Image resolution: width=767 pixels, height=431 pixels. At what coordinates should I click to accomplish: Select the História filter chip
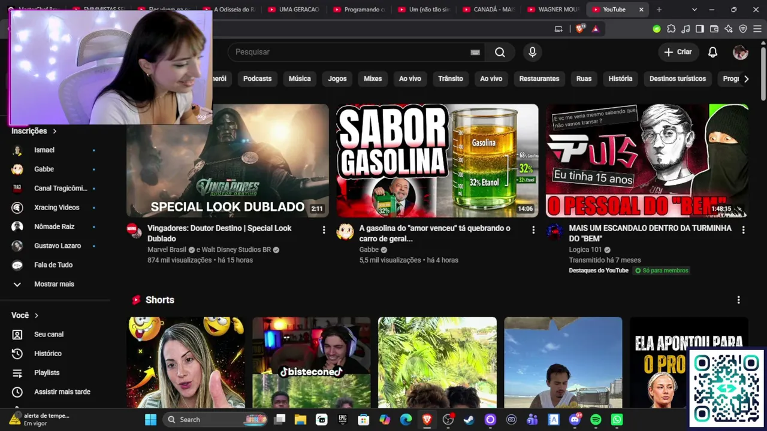click(620, 78)
